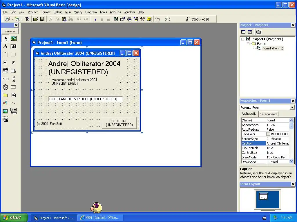The width and height of the screenshot is (297, 222).
Task: Start the program with the Run arrow
Action: coord(95,19)
